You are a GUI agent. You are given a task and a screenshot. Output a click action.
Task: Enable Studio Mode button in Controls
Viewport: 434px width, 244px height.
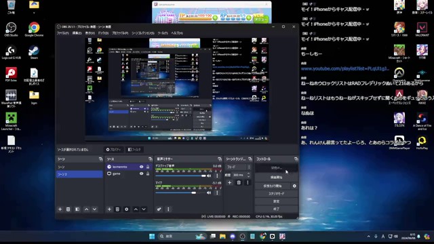point(276,194)
